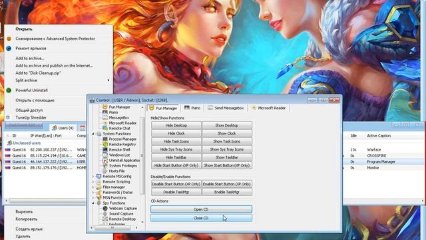
Task: Click the Active Caption column header
Action: 379,136
